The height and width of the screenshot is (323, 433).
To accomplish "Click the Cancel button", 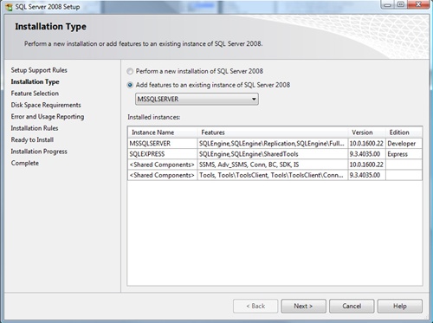I will pyautogui.click(x=352, y=306).
